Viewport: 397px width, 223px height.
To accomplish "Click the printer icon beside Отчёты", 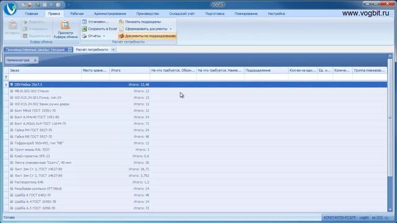I will (x=84, y=36).
